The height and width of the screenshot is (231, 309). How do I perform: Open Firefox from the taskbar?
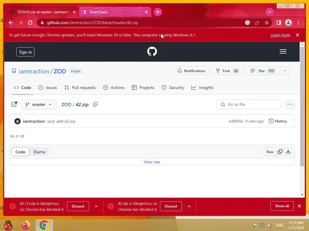pos(26,225)
